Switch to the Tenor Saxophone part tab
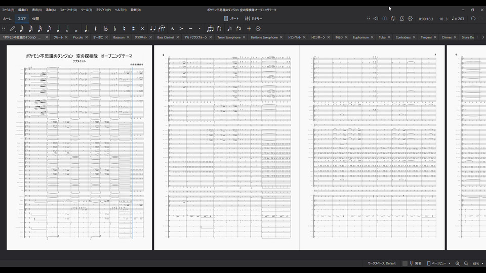The width and height of the screenshot is (486, 273). pyautogui.click(x=229, y=37)
